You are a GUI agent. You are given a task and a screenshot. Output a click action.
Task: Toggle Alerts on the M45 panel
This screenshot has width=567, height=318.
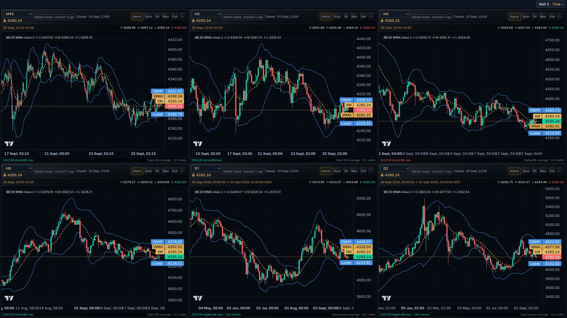tap(137, 17)
